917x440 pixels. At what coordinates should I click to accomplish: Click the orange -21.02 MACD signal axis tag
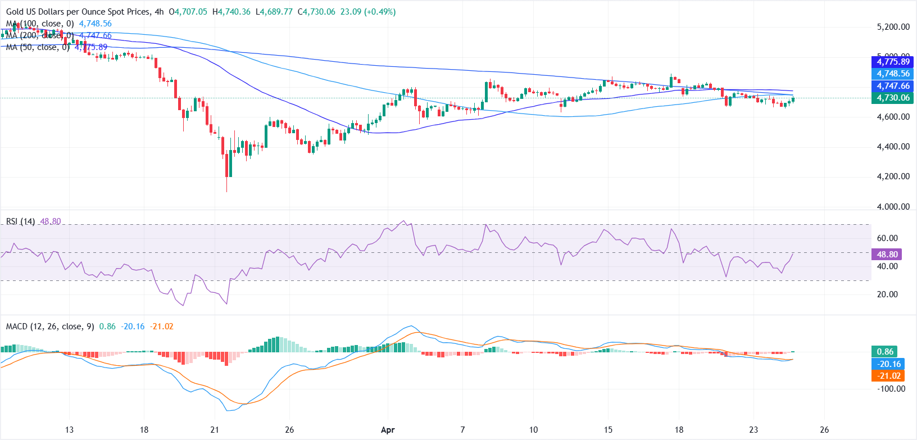[x=888, y=376]
